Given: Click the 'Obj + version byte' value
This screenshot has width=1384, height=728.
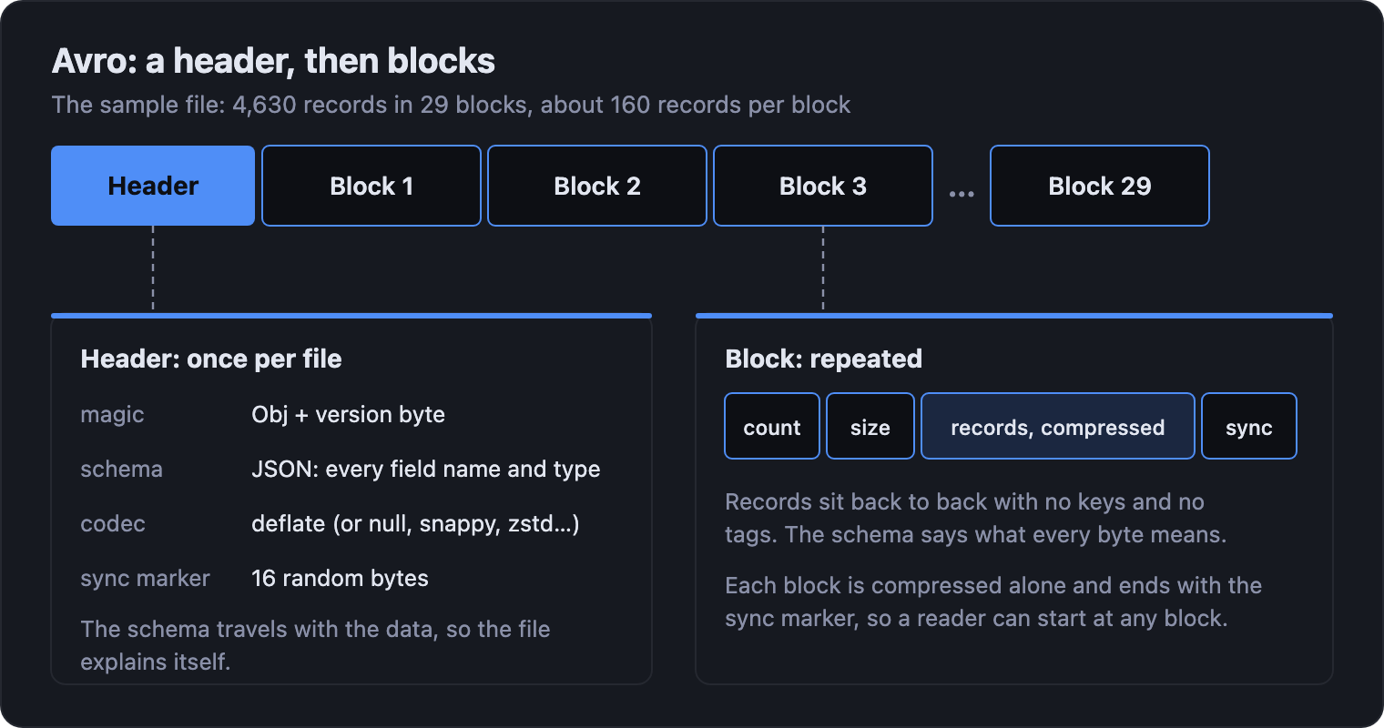Looking at the screenshot, I should (349, 415).
